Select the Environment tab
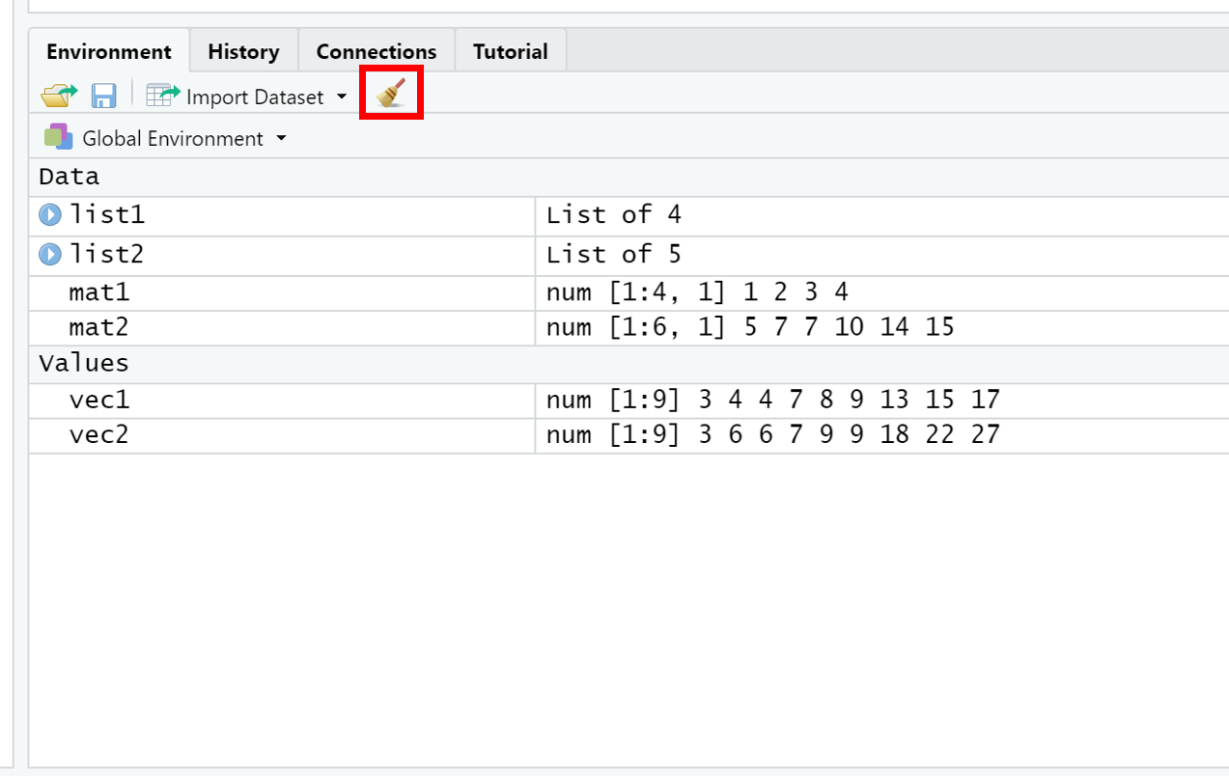This screenshot has height=776, width=1229. (x=109, y=51)
